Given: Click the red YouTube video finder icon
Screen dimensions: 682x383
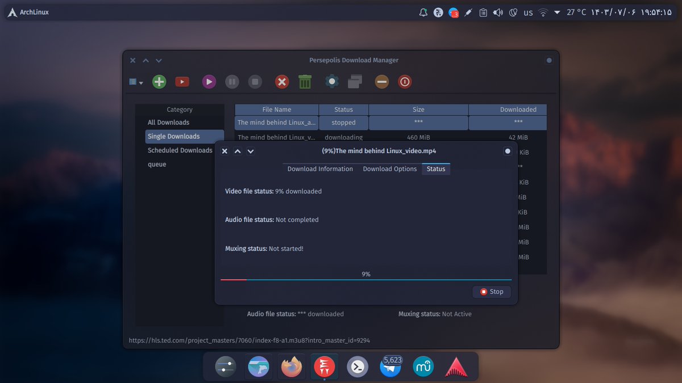Looking at the screenshot, I should pyautogui.click(x=182, y=82).
